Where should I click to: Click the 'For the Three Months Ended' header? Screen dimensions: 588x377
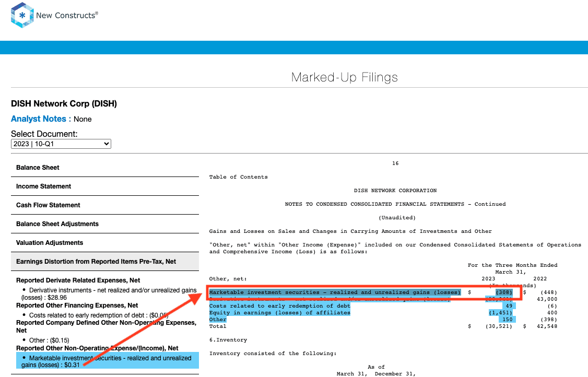click(x=512, y=265)
